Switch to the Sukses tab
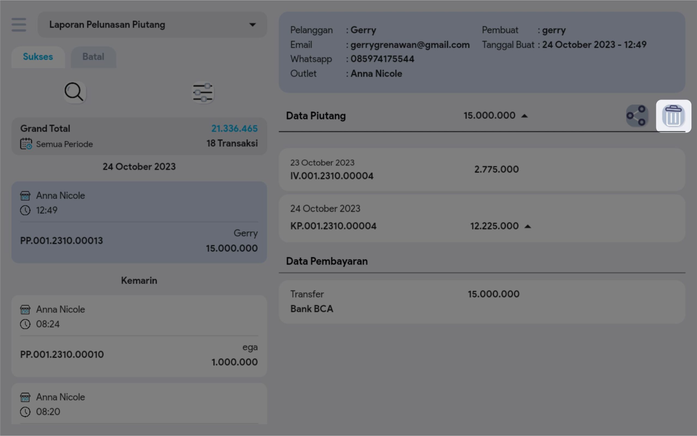Screen dimensions: 697x436 38,57
